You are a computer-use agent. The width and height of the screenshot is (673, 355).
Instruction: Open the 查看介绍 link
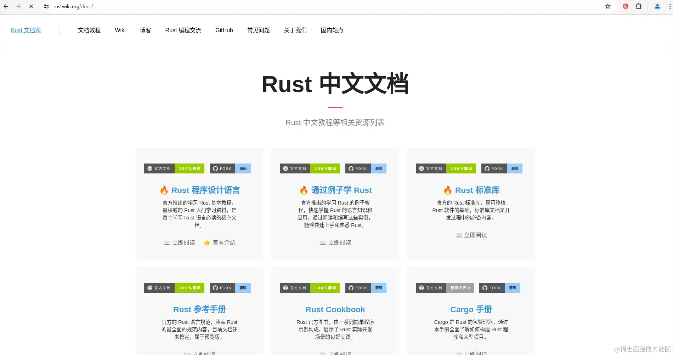220,242
